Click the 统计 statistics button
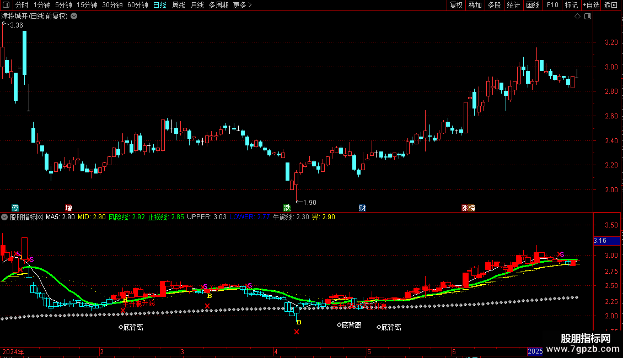Viewport: 623px width, 358px height. point(513,5)
